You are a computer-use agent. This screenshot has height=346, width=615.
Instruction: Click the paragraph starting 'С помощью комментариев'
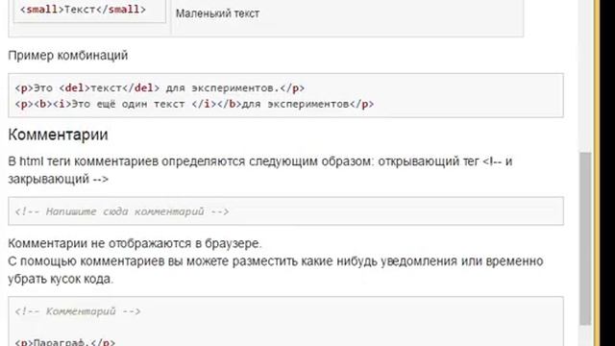click(276, 270)
